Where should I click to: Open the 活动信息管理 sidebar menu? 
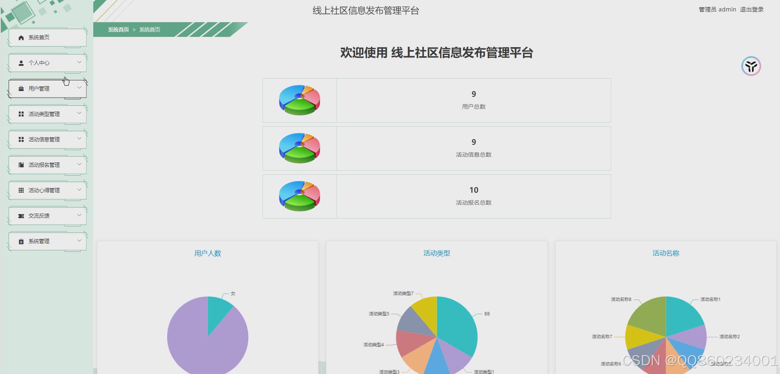tap(48, 139)
